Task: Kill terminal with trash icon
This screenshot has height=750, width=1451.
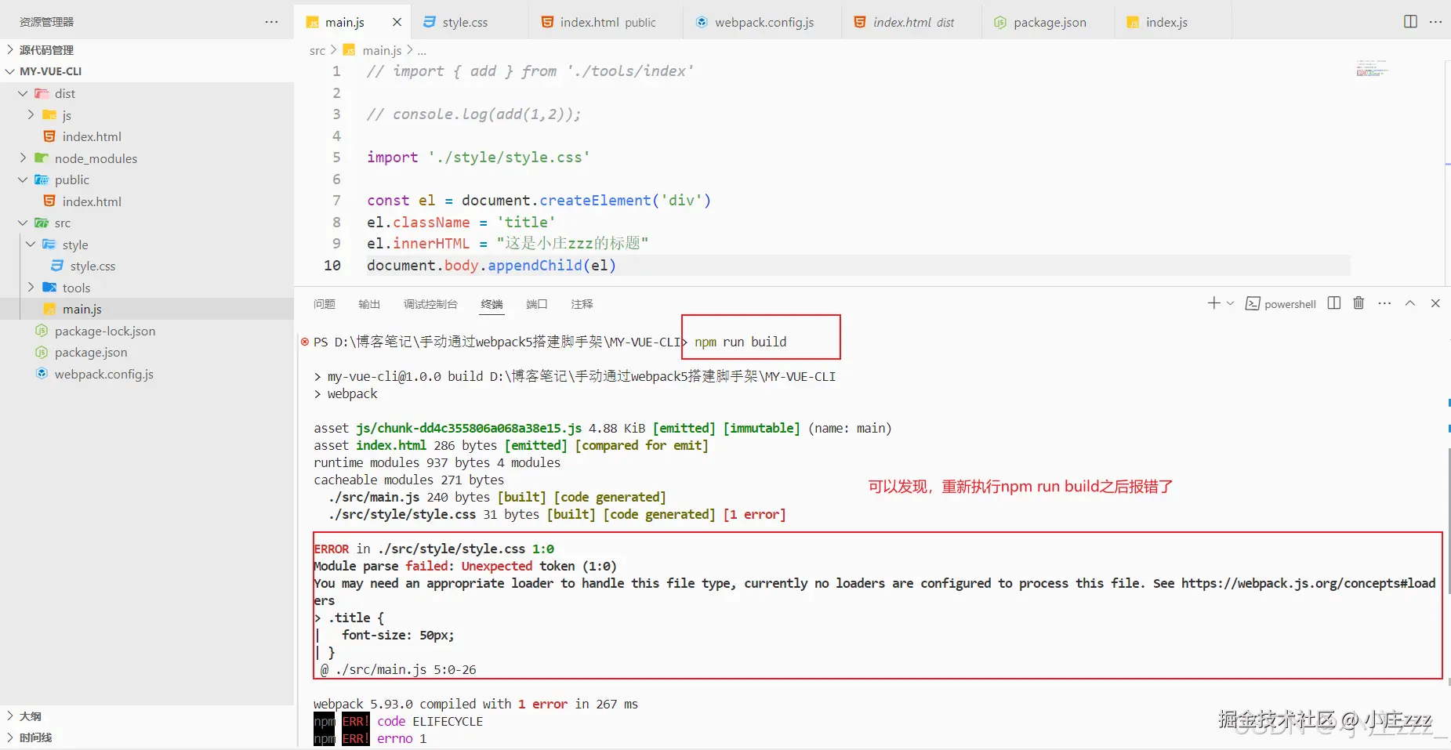Action: 1358,303
